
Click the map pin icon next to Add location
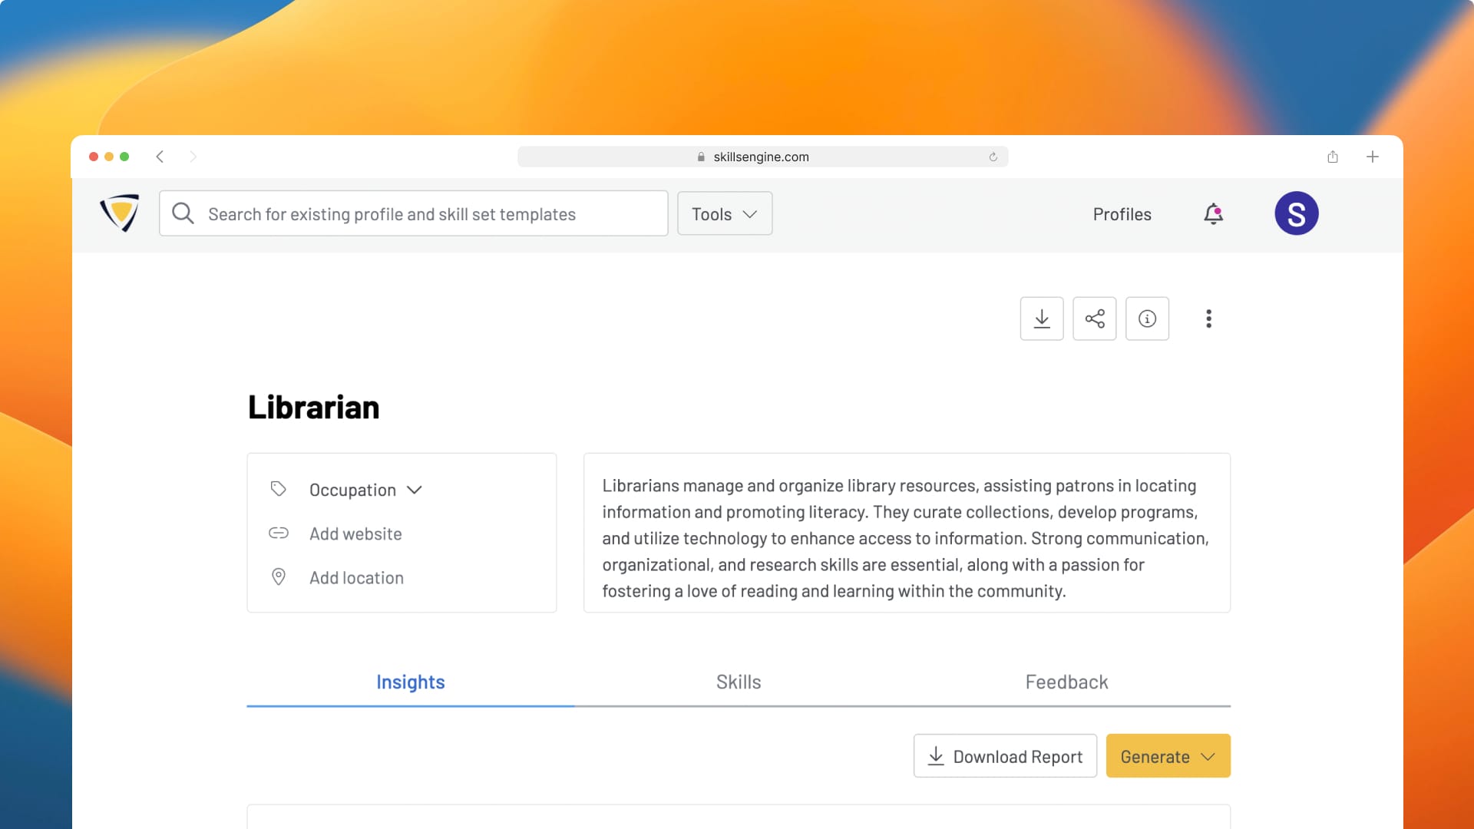click(279, 576)
